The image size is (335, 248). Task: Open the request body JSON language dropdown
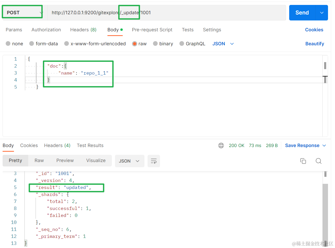223,44
